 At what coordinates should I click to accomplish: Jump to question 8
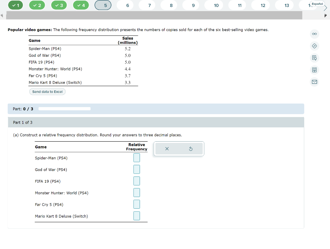point(169,5)
